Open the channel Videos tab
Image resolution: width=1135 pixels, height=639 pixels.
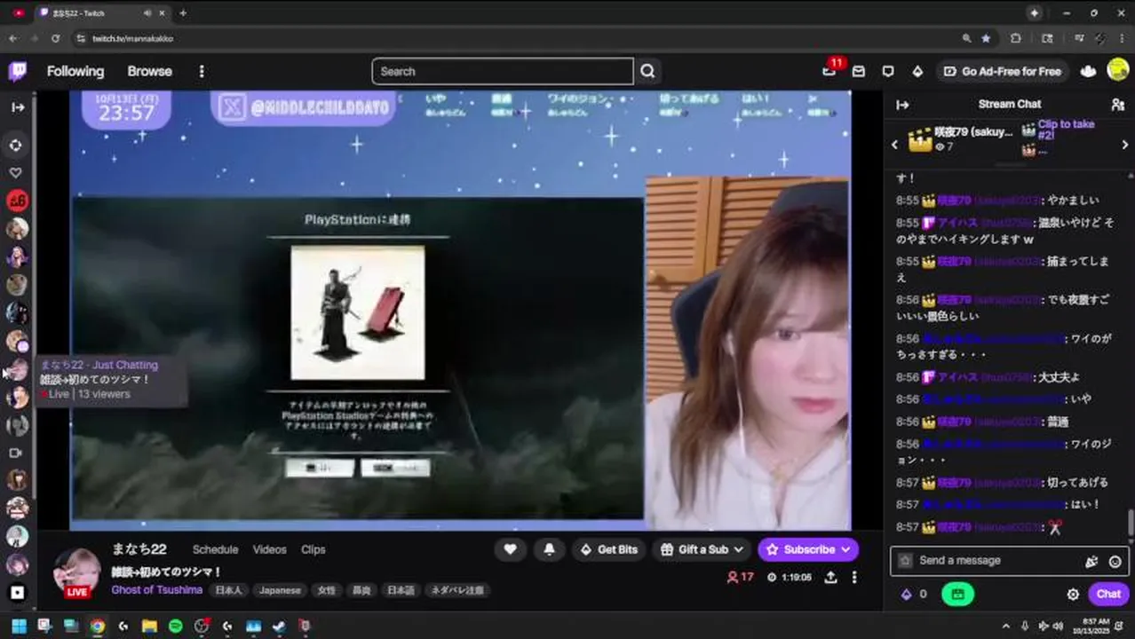tap(269, 549)
